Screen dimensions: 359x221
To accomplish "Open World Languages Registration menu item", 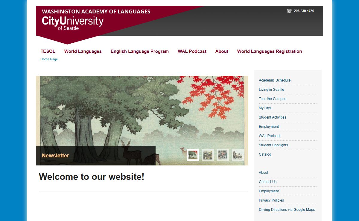I will click(270, 51).
